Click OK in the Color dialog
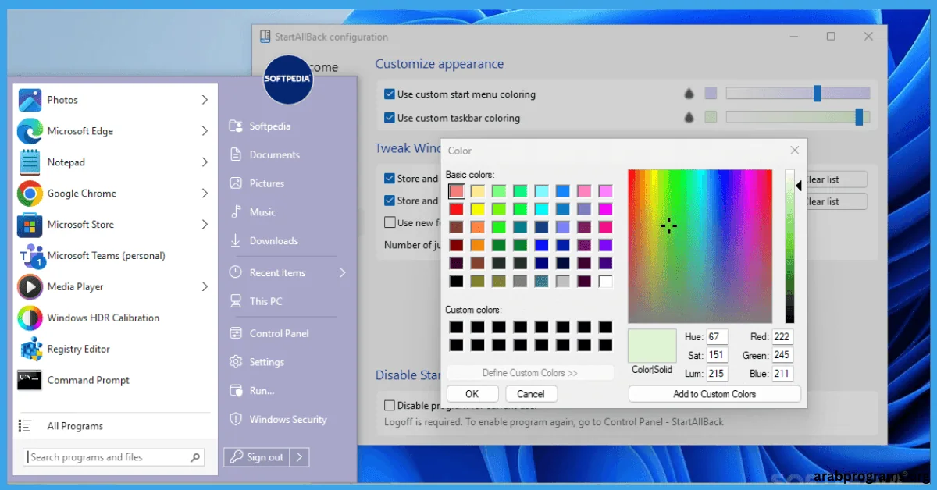The image size is (937, 490). (x=472, y=394)
